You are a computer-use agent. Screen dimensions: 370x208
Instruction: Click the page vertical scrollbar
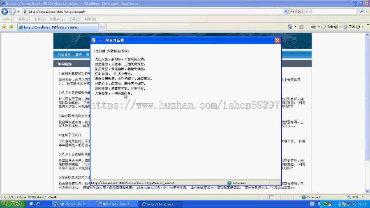[367, 113]
